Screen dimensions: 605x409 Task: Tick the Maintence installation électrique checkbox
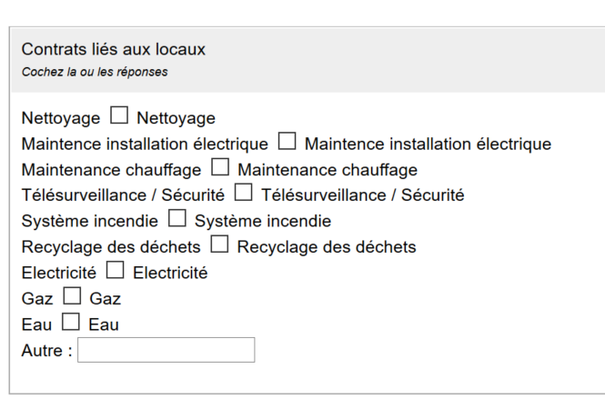(x=287, y=141)
